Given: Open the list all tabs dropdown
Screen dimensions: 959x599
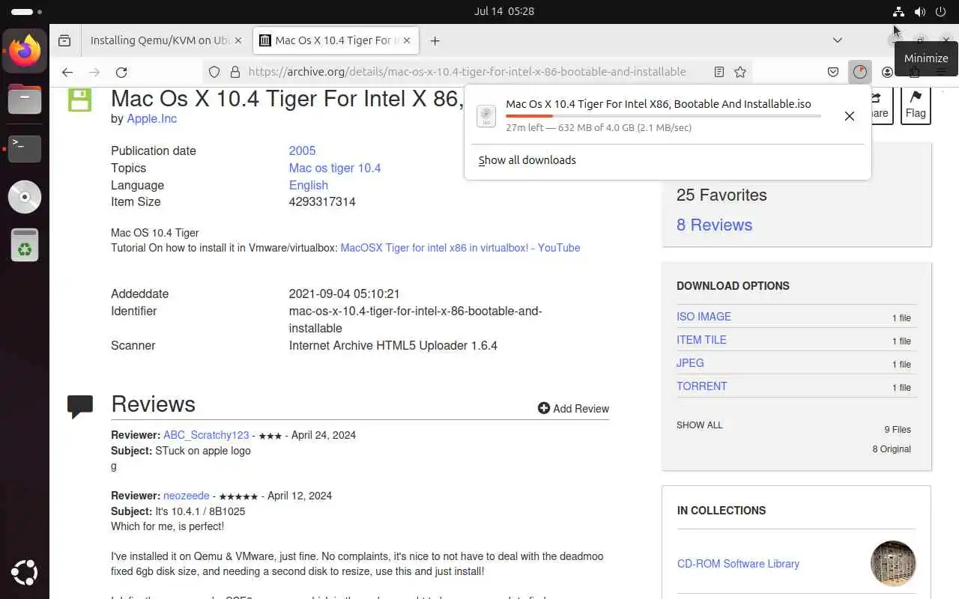Looking at the screenshot, I should point(838,40).
